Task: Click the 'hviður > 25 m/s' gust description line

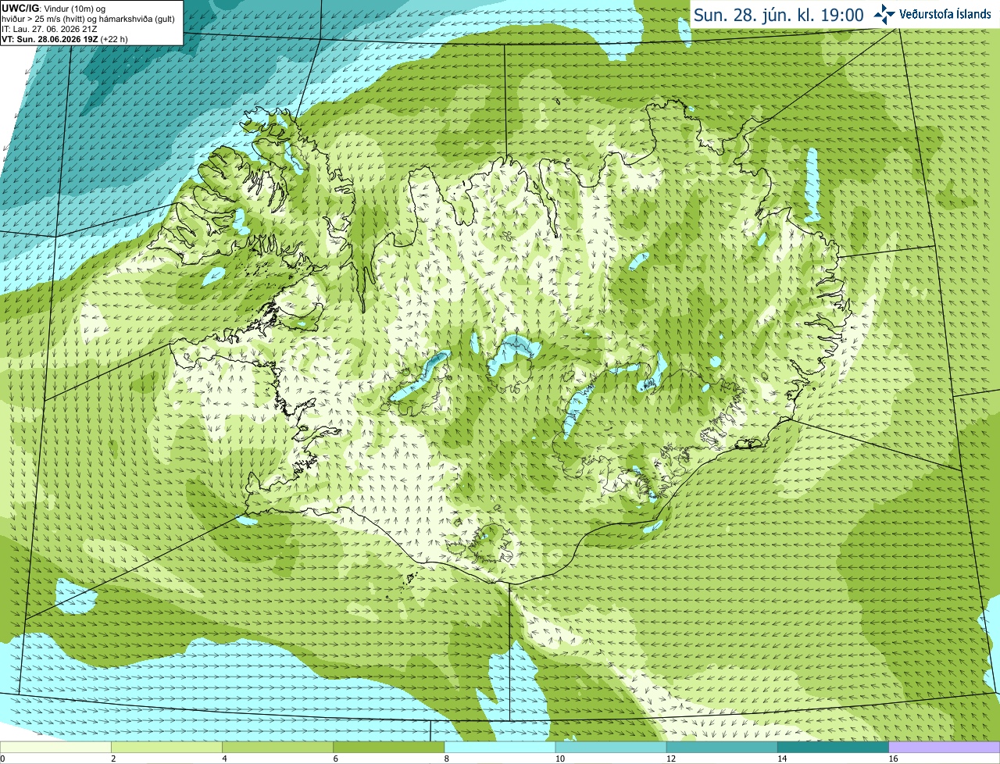Action: click(88, 19)
